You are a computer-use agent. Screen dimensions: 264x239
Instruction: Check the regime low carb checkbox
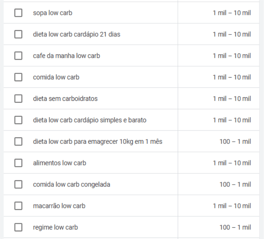tap(18, 227)
